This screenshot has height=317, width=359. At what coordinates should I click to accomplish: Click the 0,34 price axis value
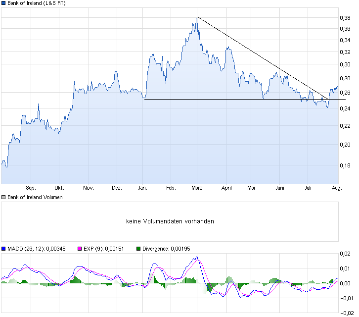(345, 41)
